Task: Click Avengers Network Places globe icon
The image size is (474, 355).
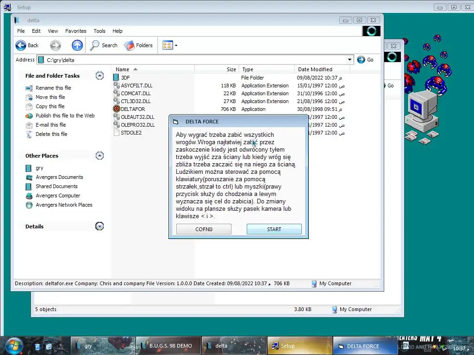Action: click(x=29, y=205)
